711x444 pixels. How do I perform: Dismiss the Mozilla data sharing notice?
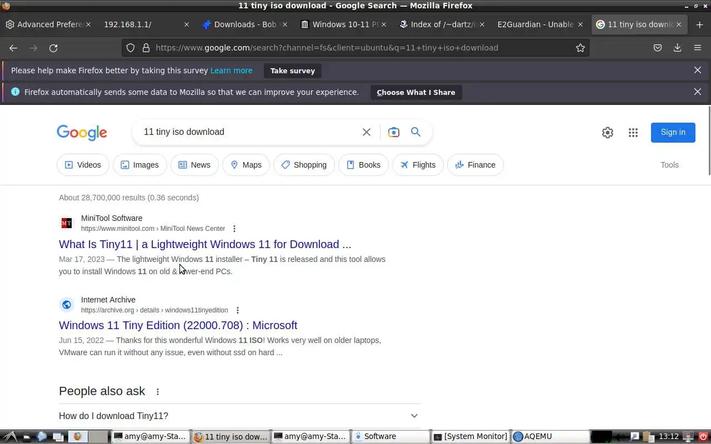tap(698, 92)
